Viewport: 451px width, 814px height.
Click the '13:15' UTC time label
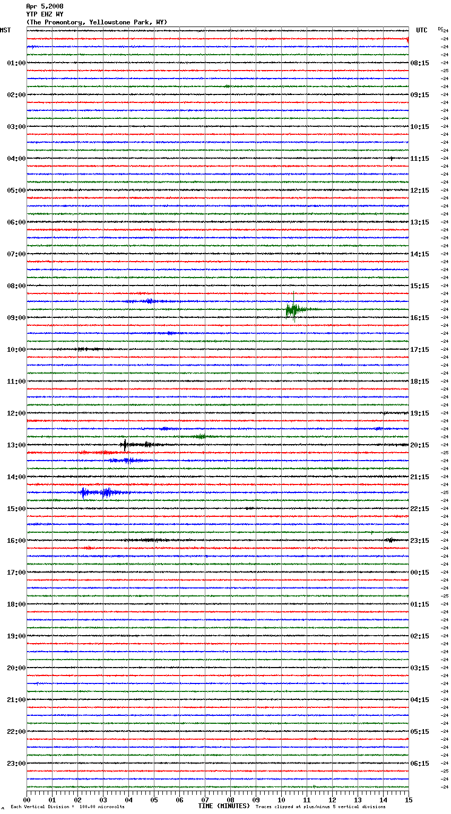tap(420, 222)
